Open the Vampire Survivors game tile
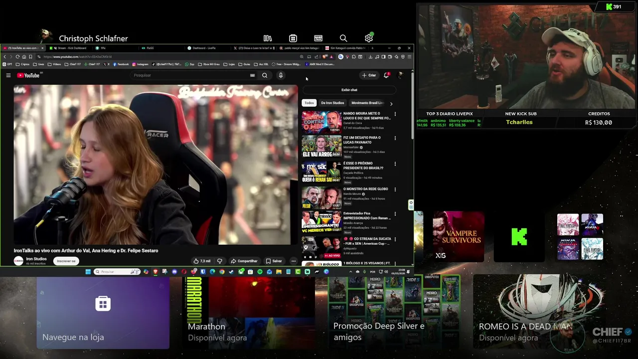 tap(458, 237)
